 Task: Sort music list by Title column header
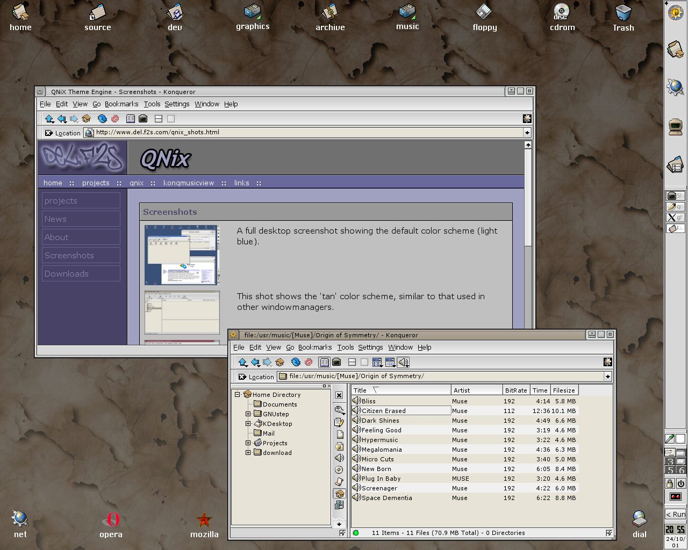(x=401, y=390)
